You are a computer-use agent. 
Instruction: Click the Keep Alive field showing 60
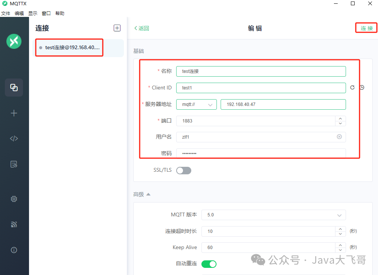(x=268, y=248)
